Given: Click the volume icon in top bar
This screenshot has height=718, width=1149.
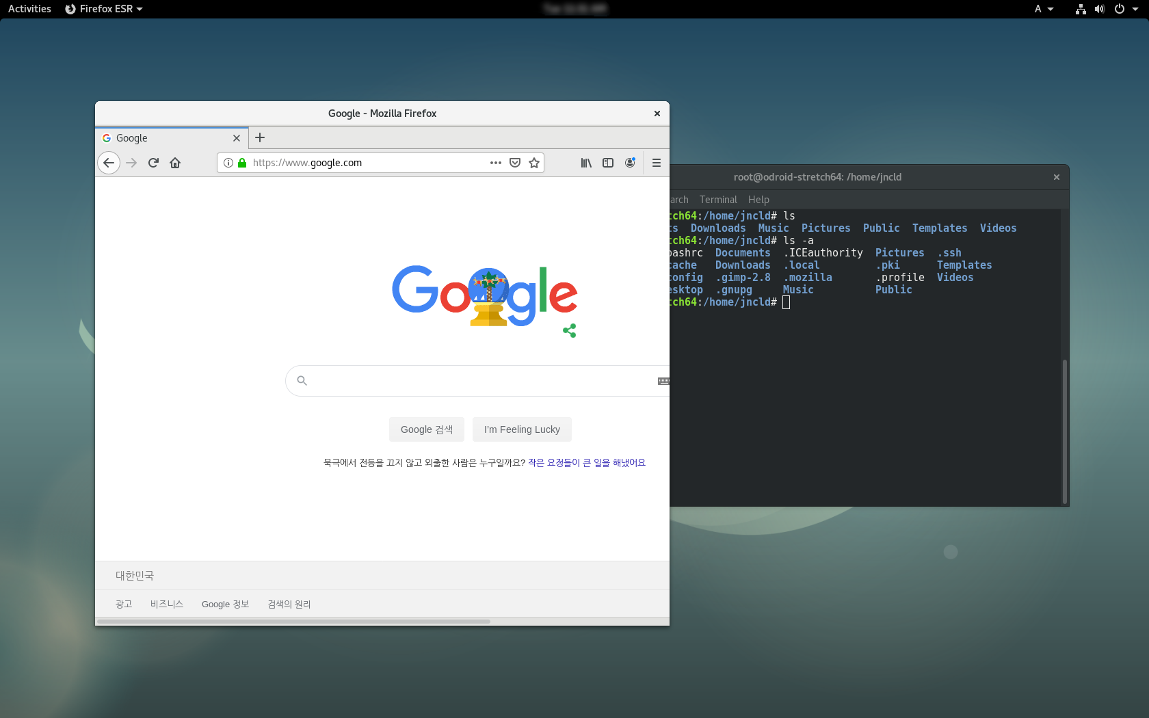Looking at the screenshot, I should pyautogui.click(x=1100, y=9).
